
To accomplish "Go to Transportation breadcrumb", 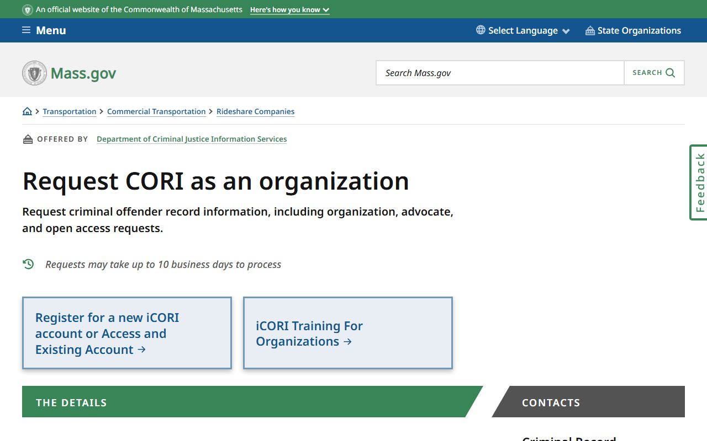I will (70, 111).
